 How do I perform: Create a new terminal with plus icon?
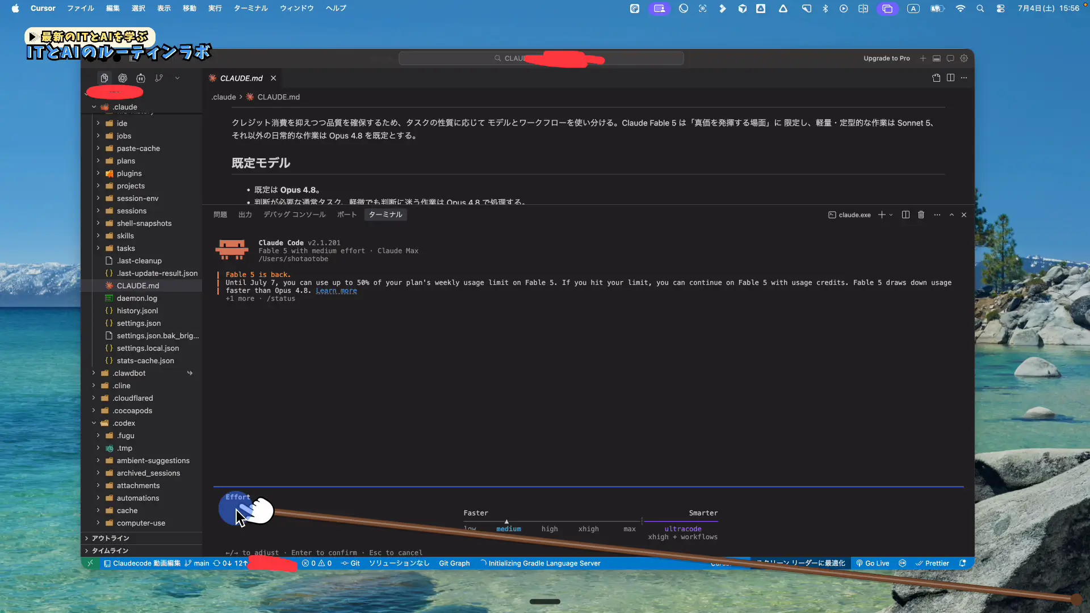882,215
